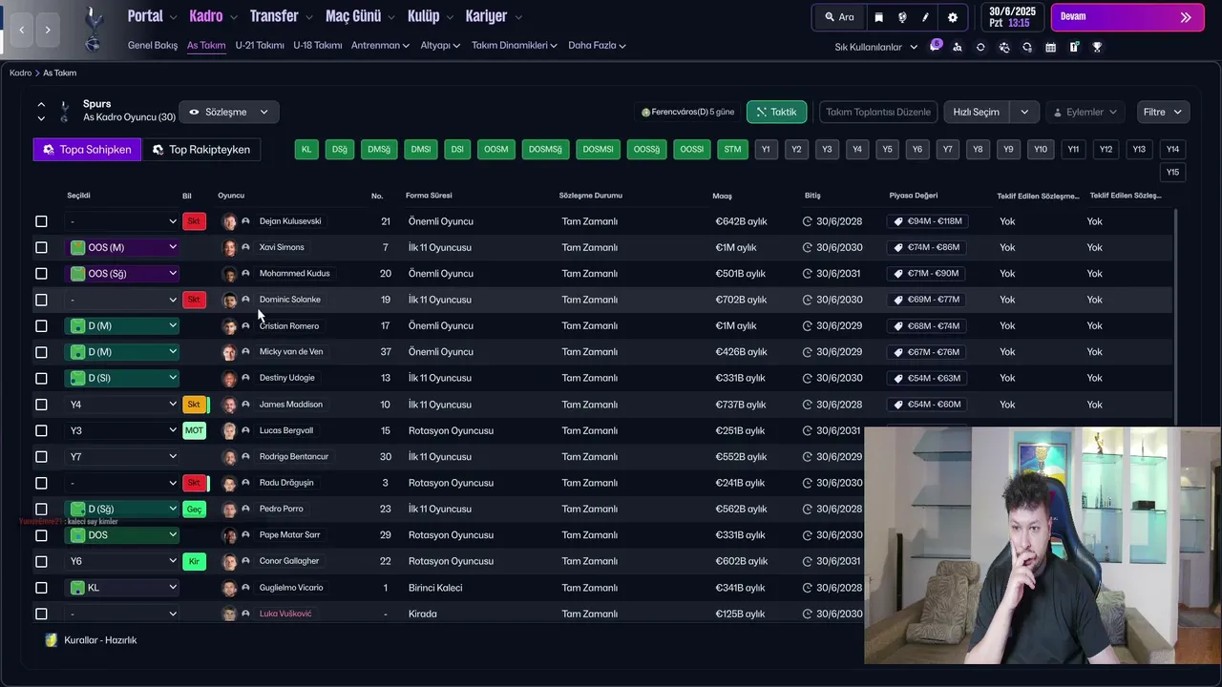
Task: Open the trophy competitions icon
Action: coord(1098,47)
